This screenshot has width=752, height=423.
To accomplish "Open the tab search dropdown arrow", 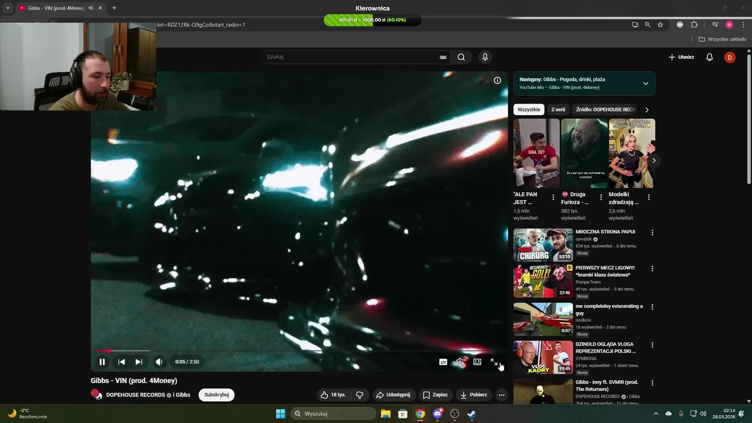I will [x=8, y=8].
